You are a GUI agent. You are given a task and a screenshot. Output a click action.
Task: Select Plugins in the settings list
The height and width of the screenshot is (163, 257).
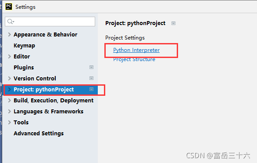(x=24, y=68)
